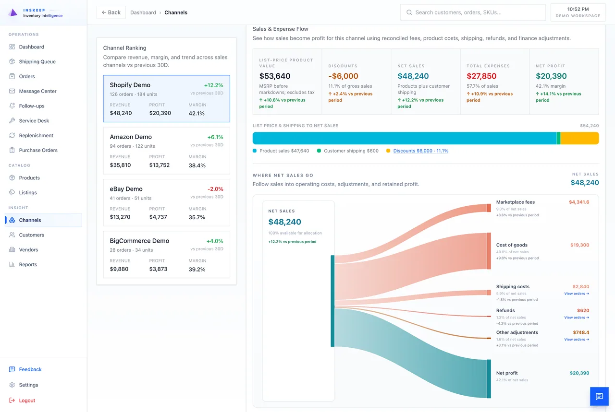The width and height of the screenshot is (615, 412).
Task: Click the blue Product sales bar segment
Action: tap(405, 138)
